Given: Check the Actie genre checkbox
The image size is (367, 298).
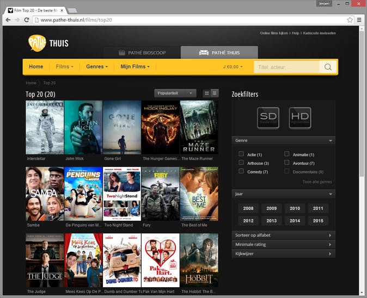Looking at the screenshot, I should tap(241, 154).
